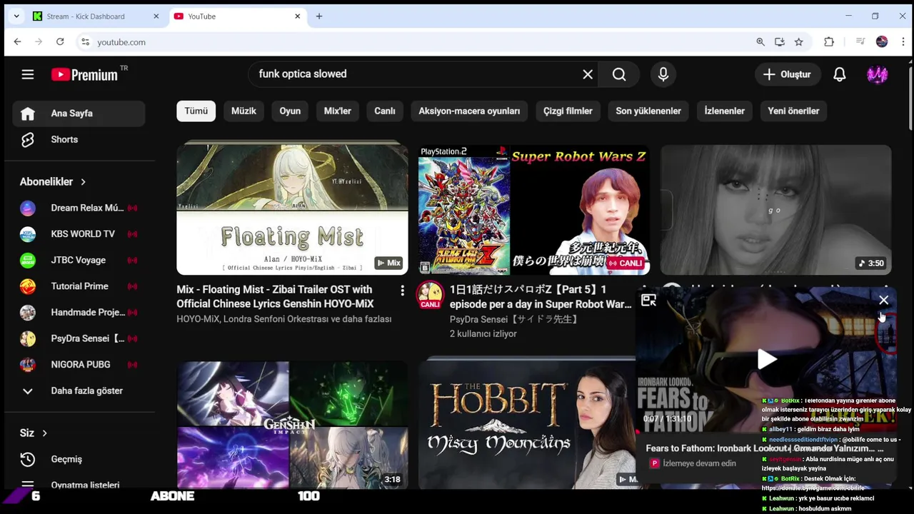Select the İzlenenler filter chip
The image size is (914, 514).
(x=725, y=111)
